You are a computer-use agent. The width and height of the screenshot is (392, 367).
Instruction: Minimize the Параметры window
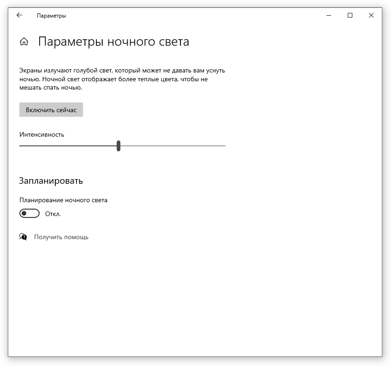click(x=329, y=15)
